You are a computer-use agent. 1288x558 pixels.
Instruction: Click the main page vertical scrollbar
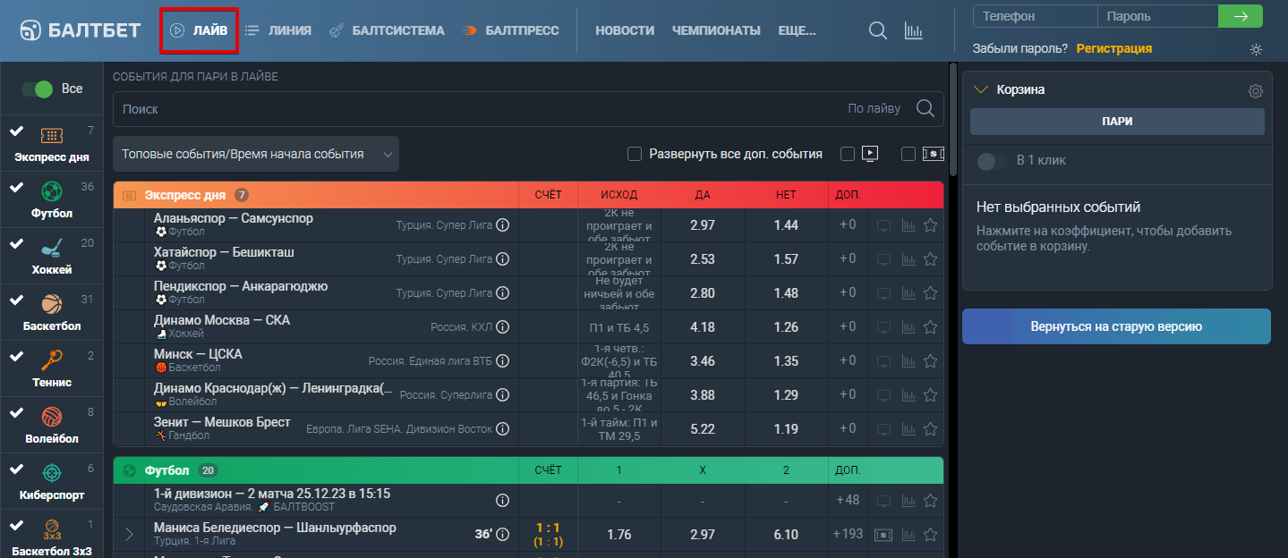952,118
